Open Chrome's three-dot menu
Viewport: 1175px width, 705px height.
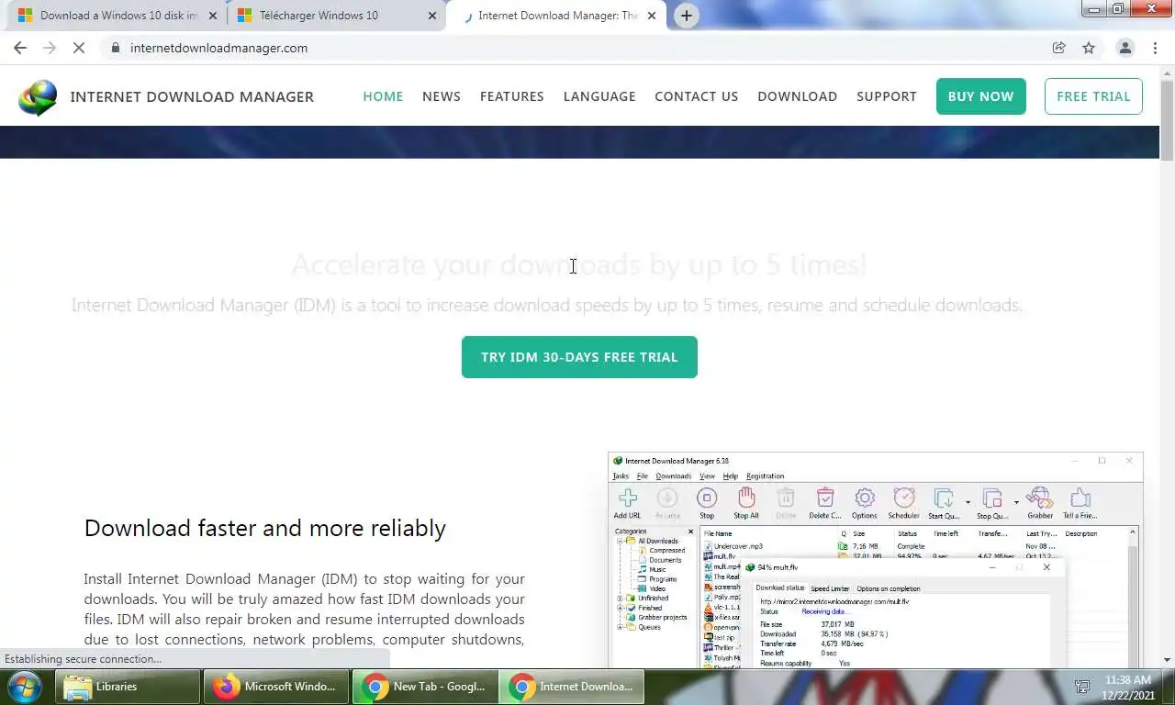click(1155, 48)
